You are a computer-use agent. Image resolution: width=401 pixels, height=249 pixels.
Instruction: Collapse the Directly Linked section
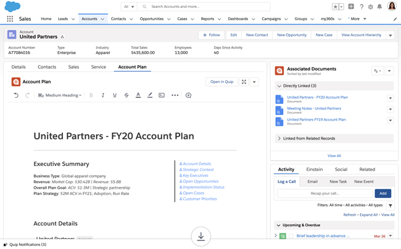(279, 86)
